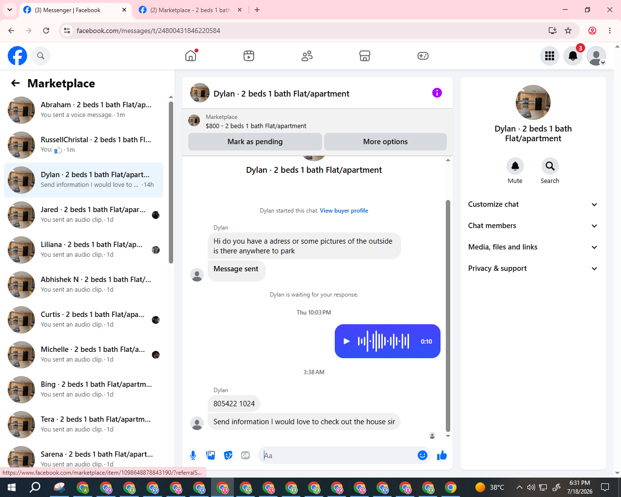Open the taskbar clock and date
621x497 pixels.
pos(580,487)
